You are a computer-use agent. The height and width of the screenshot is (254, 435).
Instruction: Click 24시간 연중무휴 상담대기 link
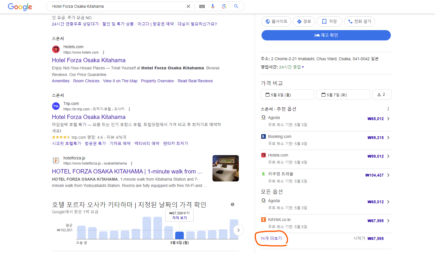coord(75,24)
